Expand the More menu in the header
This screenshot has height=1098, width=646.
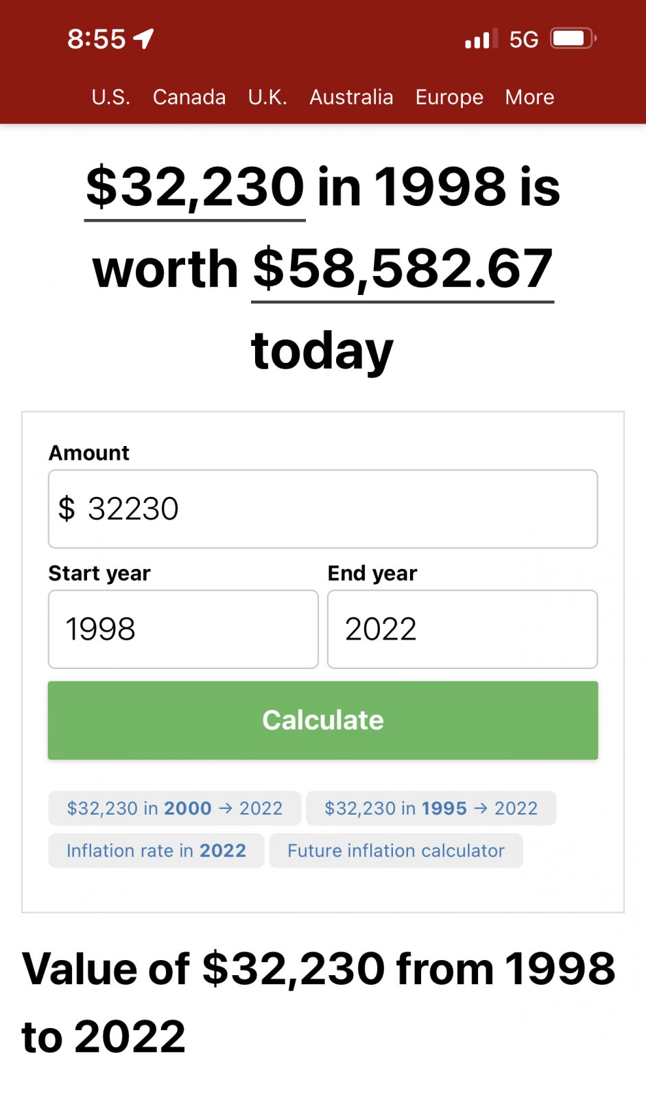click(x=529, y=97)
